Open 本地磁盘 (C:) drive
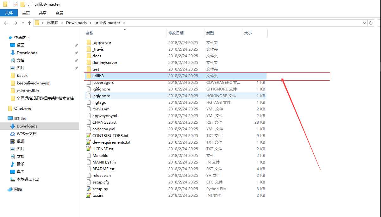 tap(28, 179)
